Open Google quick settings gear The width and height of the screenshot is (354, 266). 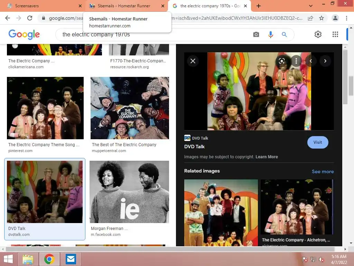coord(318,34)
